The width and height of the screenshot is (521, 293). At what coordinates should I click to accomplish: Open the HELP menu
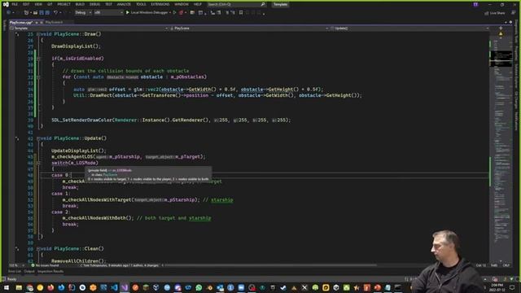pyautogui.click(x=198, y=4)
